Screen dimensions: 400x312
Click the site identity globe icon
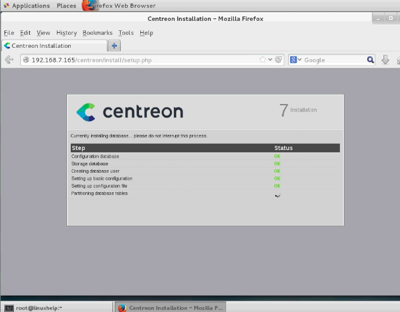[x=26, y=60]
